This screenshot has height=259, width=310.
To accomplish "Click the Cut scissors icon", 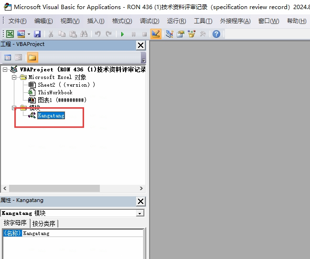I will 51,34.
